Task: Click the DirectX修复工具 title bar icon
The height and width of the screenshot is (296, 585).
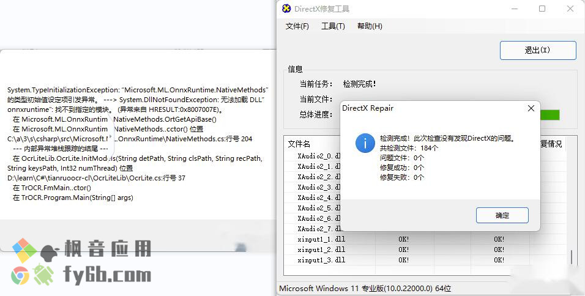Action: pos(286,9)
